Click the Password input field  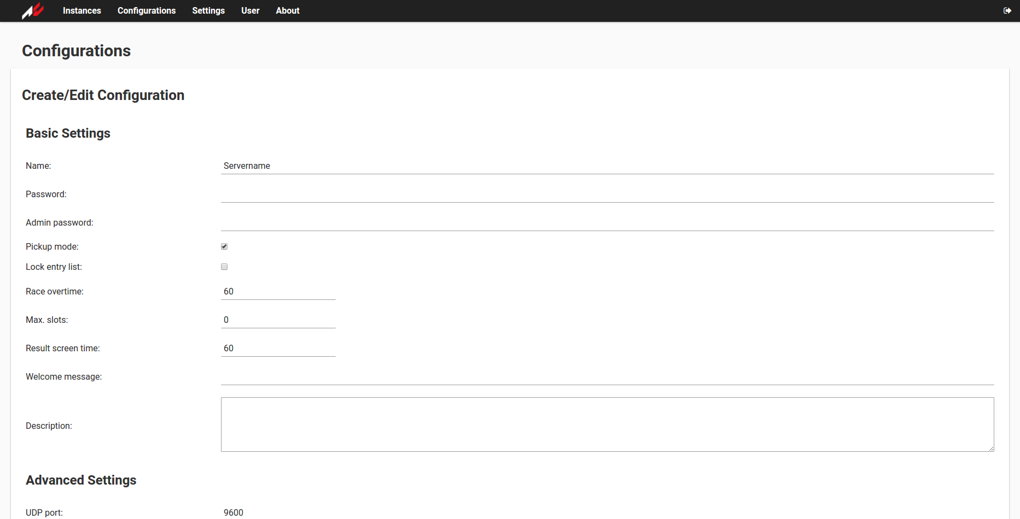pyautogui.click(x=607, y=194)
